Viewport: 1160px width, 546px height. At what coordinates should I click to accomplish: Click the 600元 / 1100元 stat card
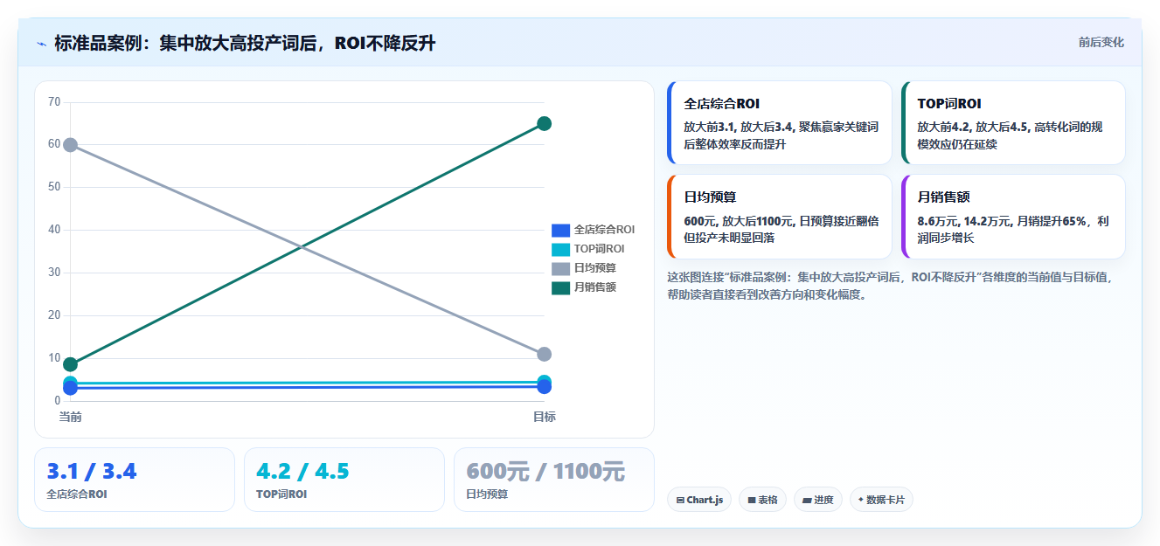pyautogui.click(x=554, y=480)
